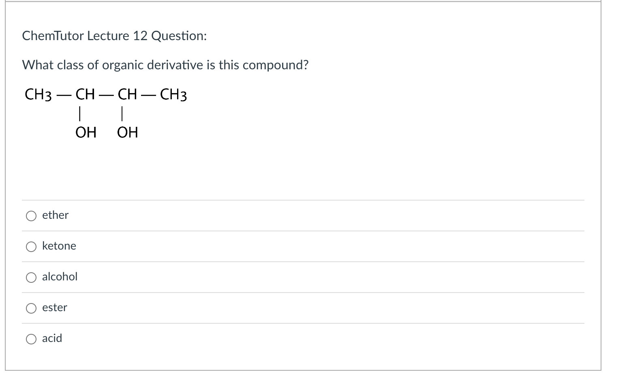
Task: Click the question prompt text
Action: (x=165, y=65)
